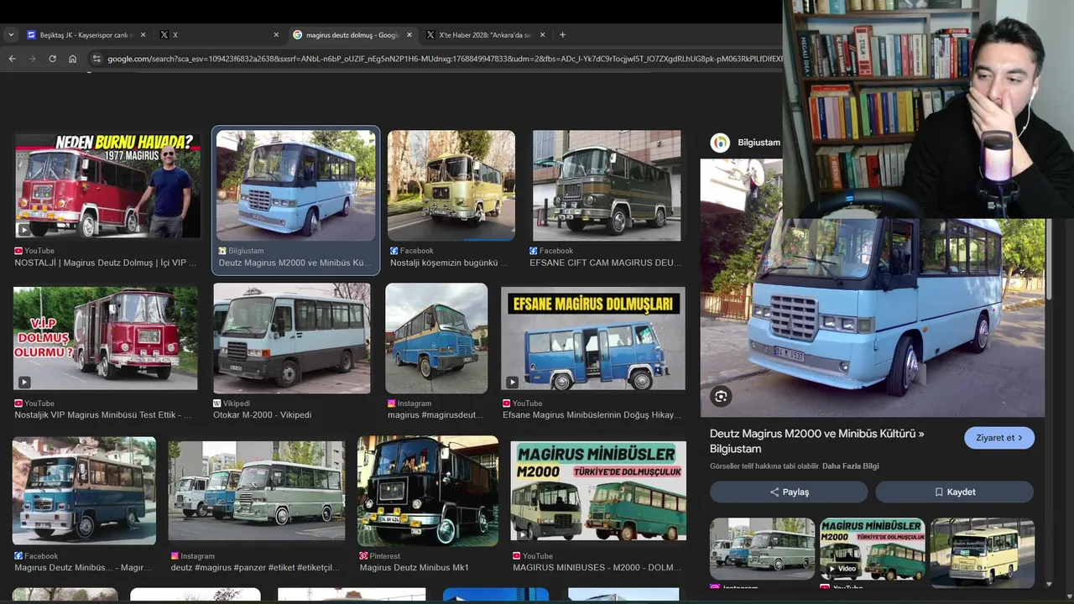The height and width of the screenshot is (604, 1074).
Task: Play video icon on VIP Dolmuş thumbnail
Action: [23, 382]
